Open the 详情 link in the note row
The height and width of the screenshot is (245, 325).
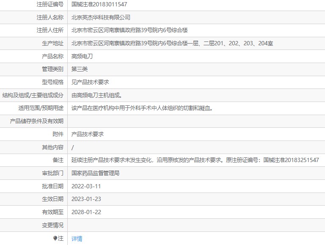[77, 239]
